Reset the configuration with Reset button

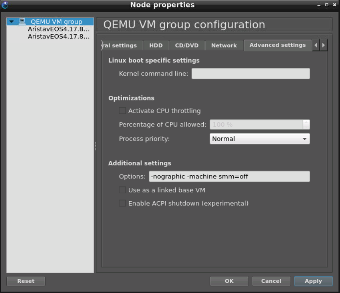[x=26, y=281]
